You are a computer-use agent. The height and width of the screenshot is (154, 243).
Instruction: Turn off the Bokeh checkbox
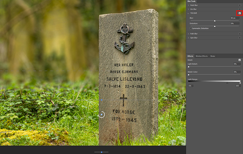tap(239, 60)
